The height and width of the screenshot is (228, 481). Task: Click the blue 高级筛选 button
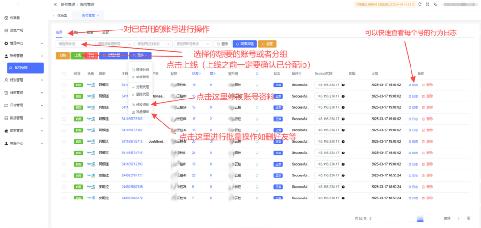[244, 44]
